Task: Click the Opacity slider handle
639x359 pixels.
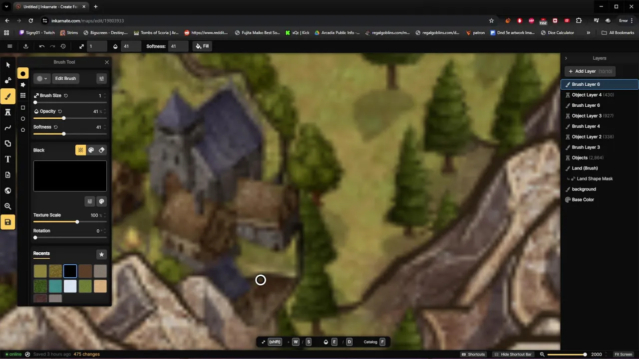Action: pos(63,118)
